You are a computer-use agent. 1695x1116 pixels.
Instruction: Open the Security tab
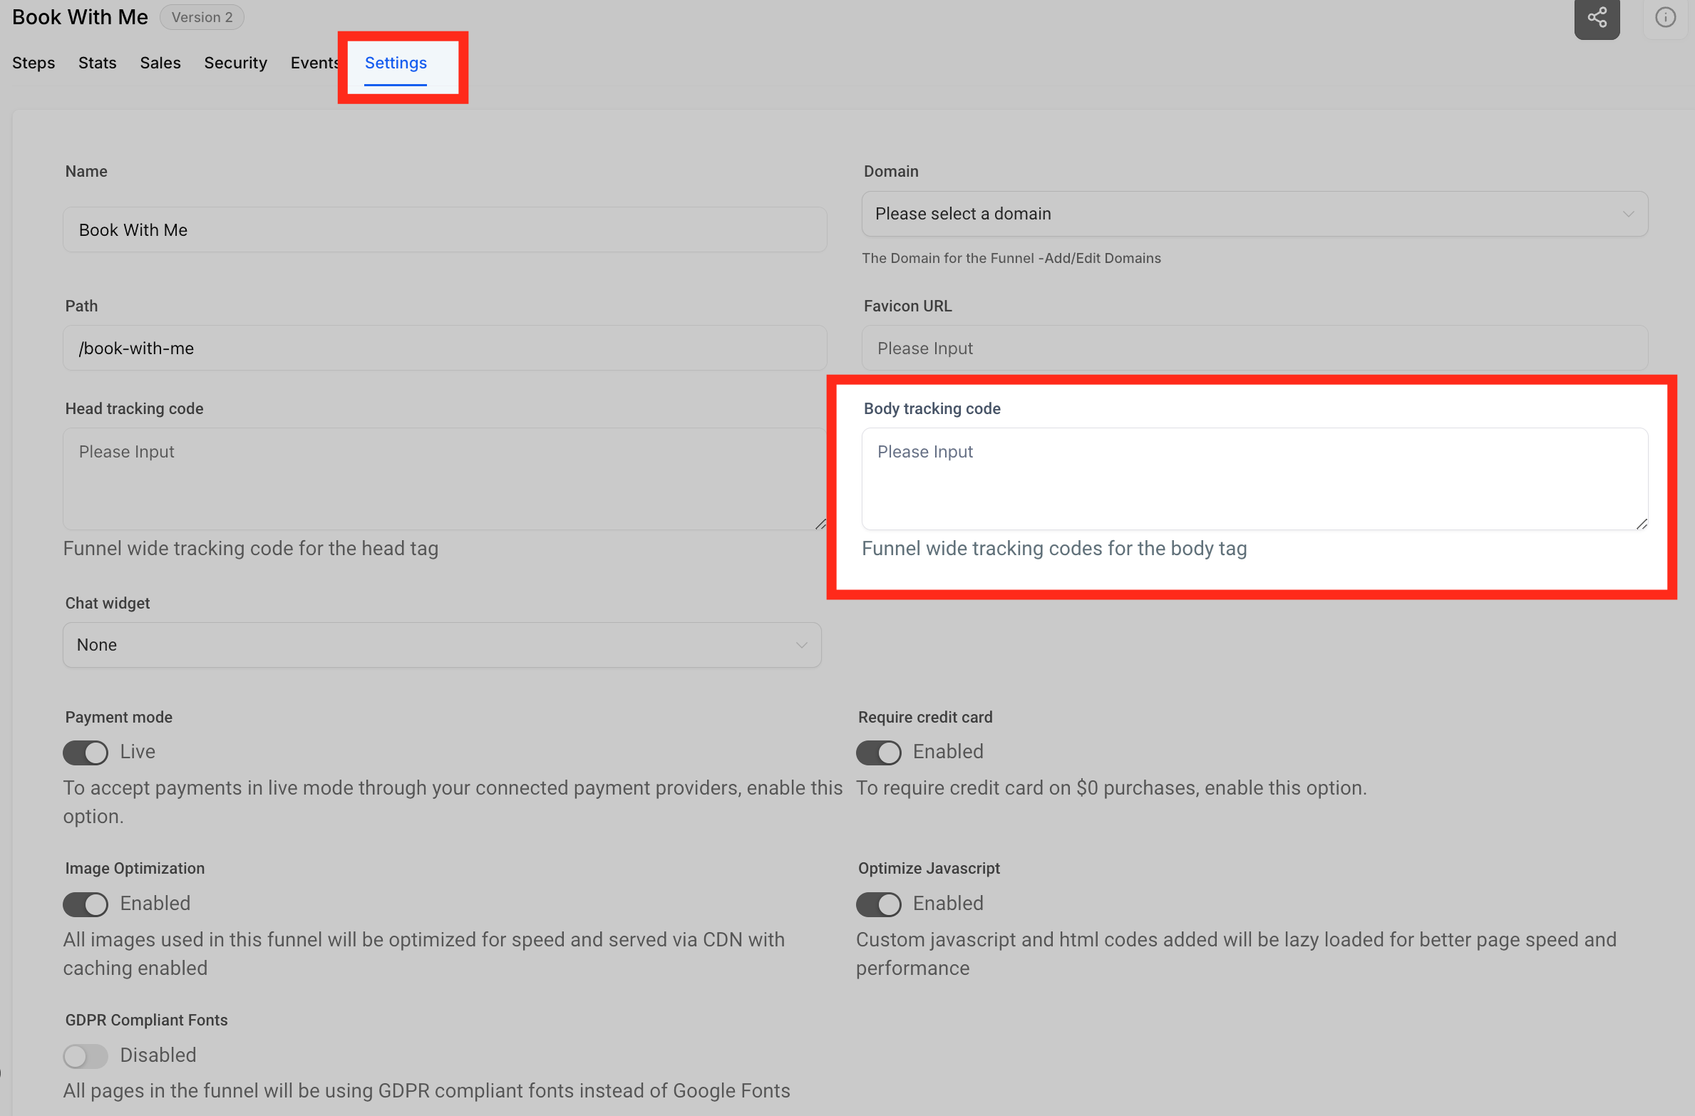coord(235,63)
